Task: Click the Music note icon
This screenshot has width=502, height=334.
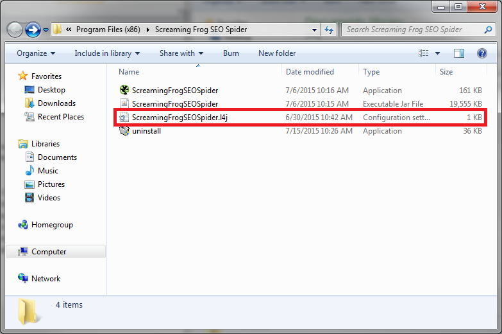Action: coord(29,170)
